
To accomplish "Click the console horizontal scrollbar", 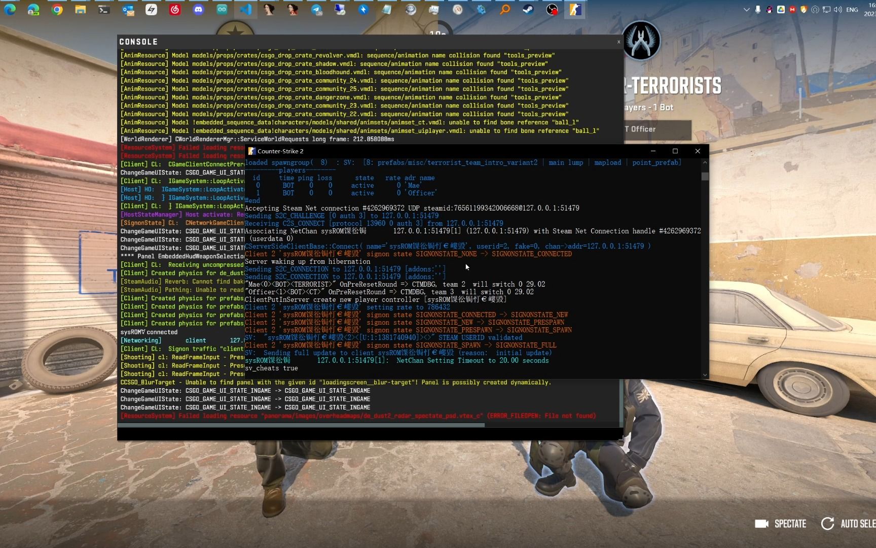I will tap(301, 425).
